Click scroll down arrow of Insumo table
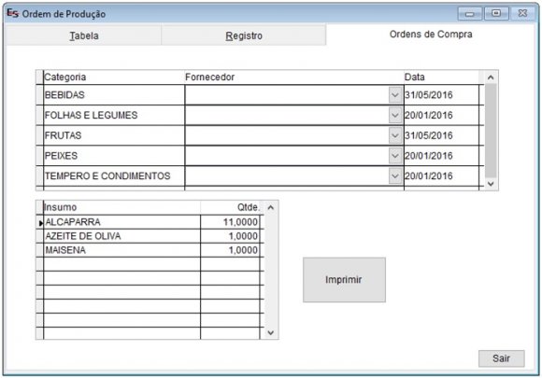 coord(271,332)
